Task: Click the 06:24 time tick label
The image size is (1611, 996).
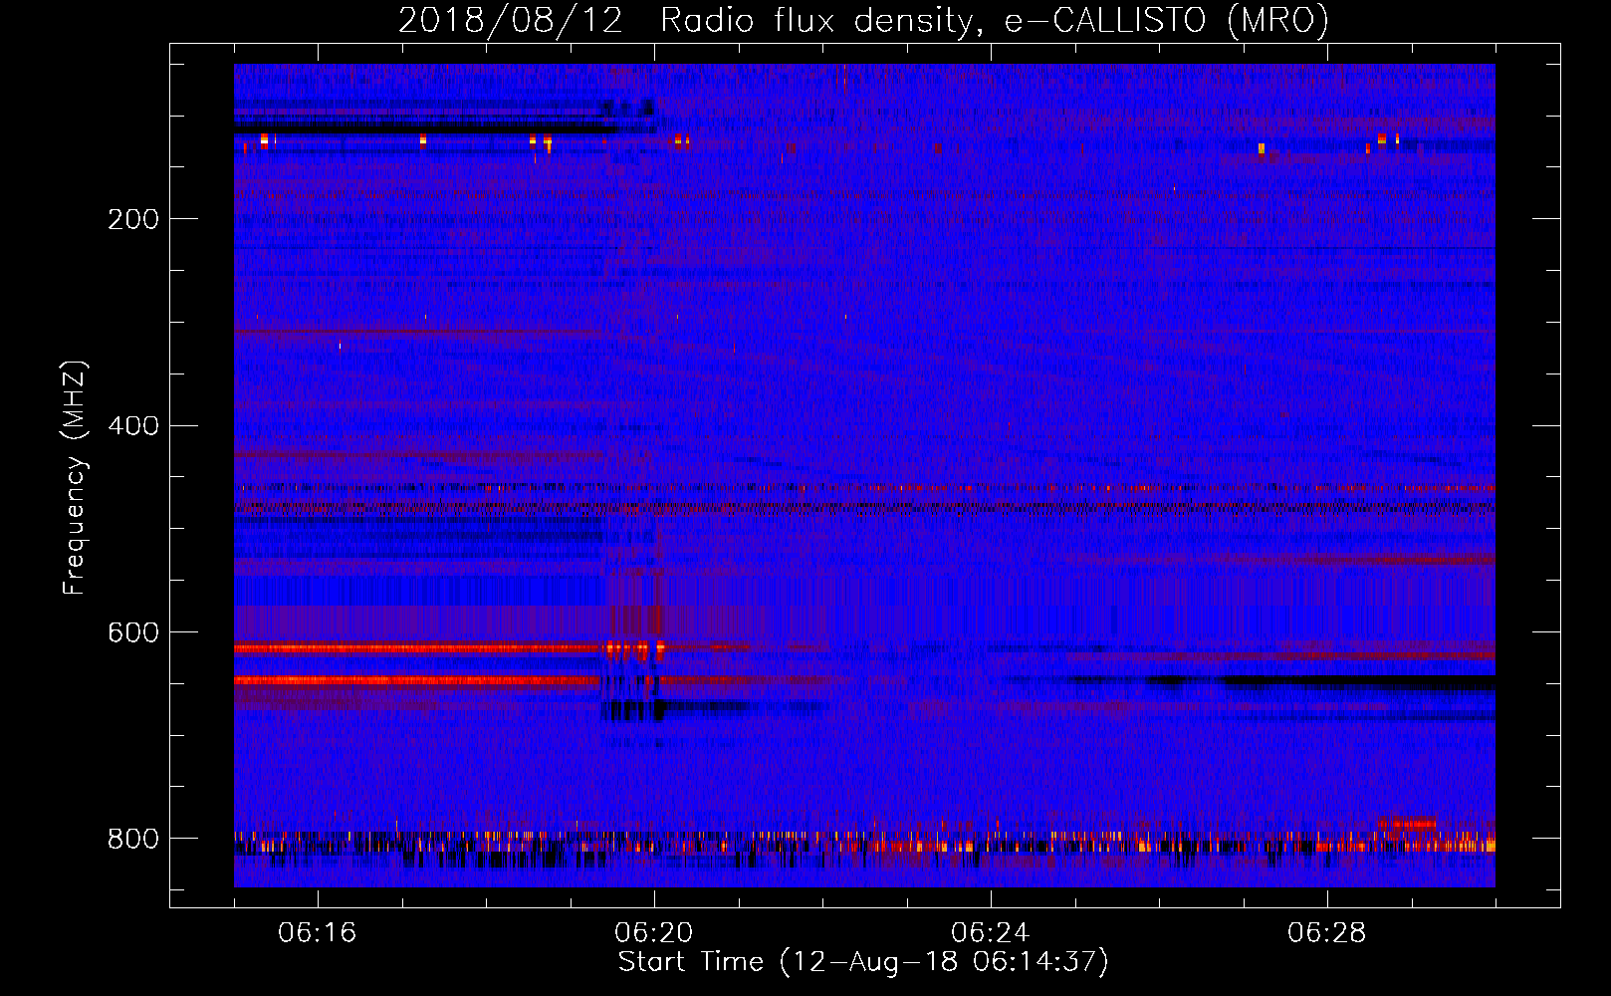Action: tap(991, 933)
